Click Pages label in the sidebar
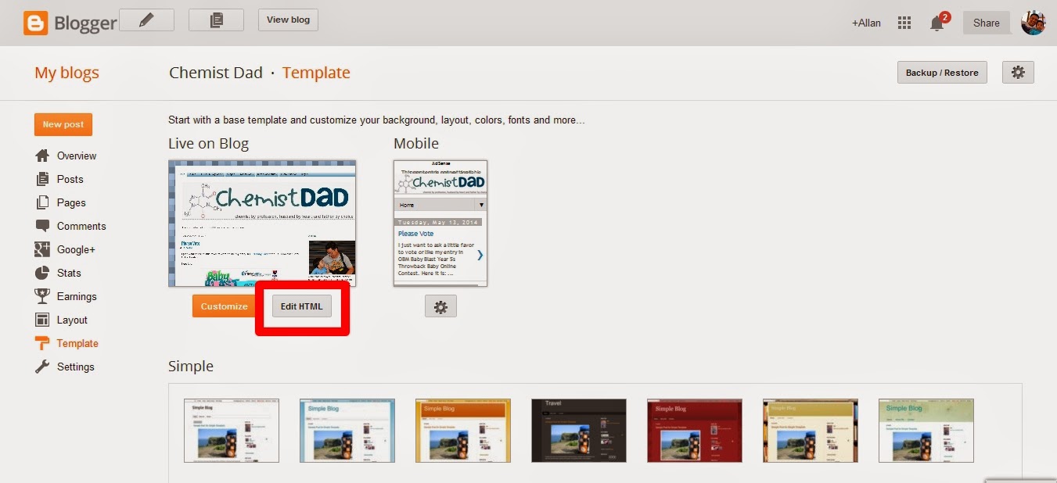 pos(71,202)
